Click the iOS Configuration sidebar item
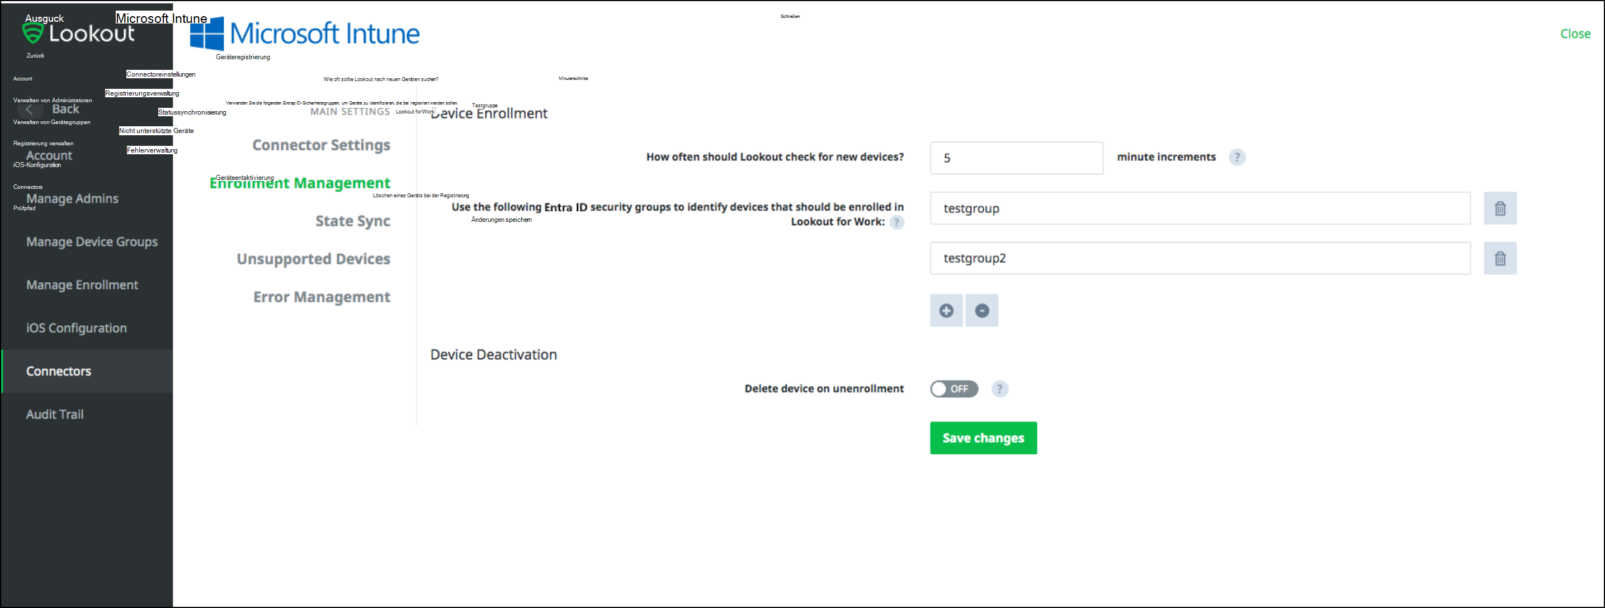1605x608 pixels. tap(78, 327)
